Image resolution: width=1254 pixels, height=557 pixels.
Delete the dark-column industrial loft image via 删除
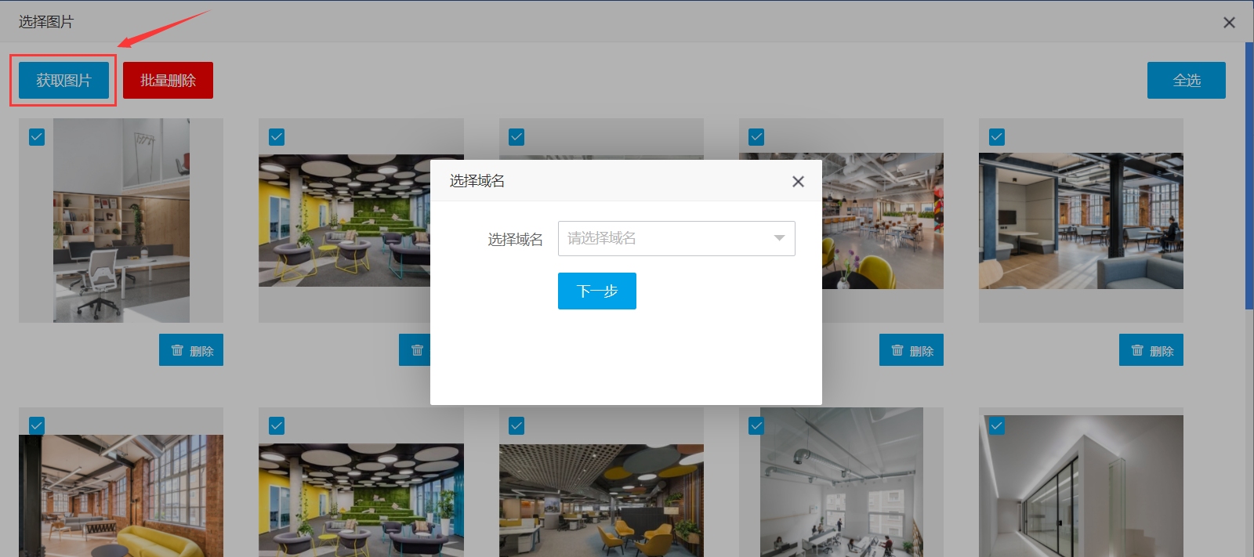click(x=1151, y=350)
